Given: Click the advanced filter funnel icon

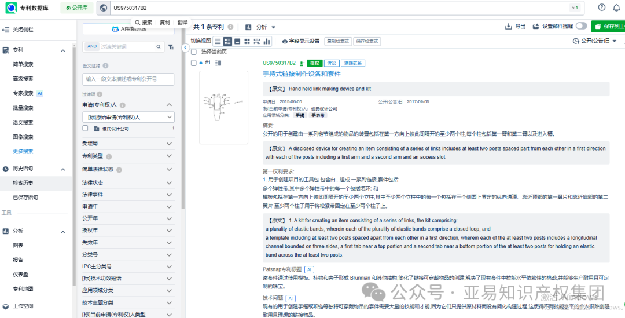Looking at the screenshot, I should (x=171, y=47).
